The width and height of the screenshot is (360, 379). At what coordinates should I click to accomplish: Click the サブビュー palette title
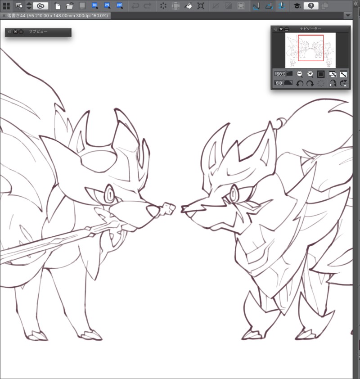[x=38, y=32]
